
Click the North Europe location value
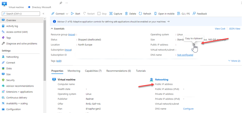[85, 45]
